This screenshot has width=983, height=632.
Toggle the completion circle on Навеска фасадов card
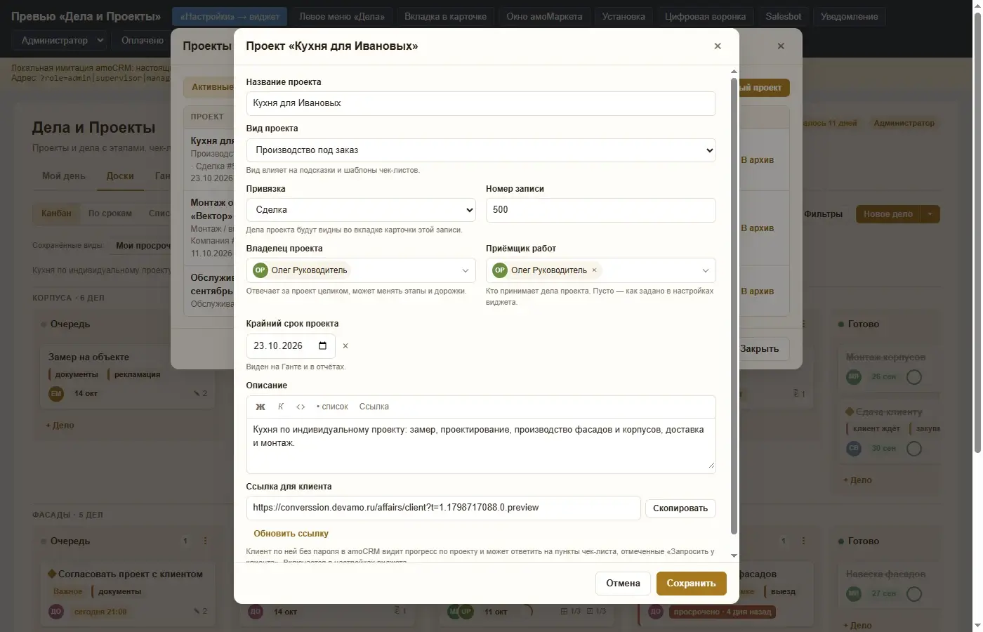pos(914,594)
